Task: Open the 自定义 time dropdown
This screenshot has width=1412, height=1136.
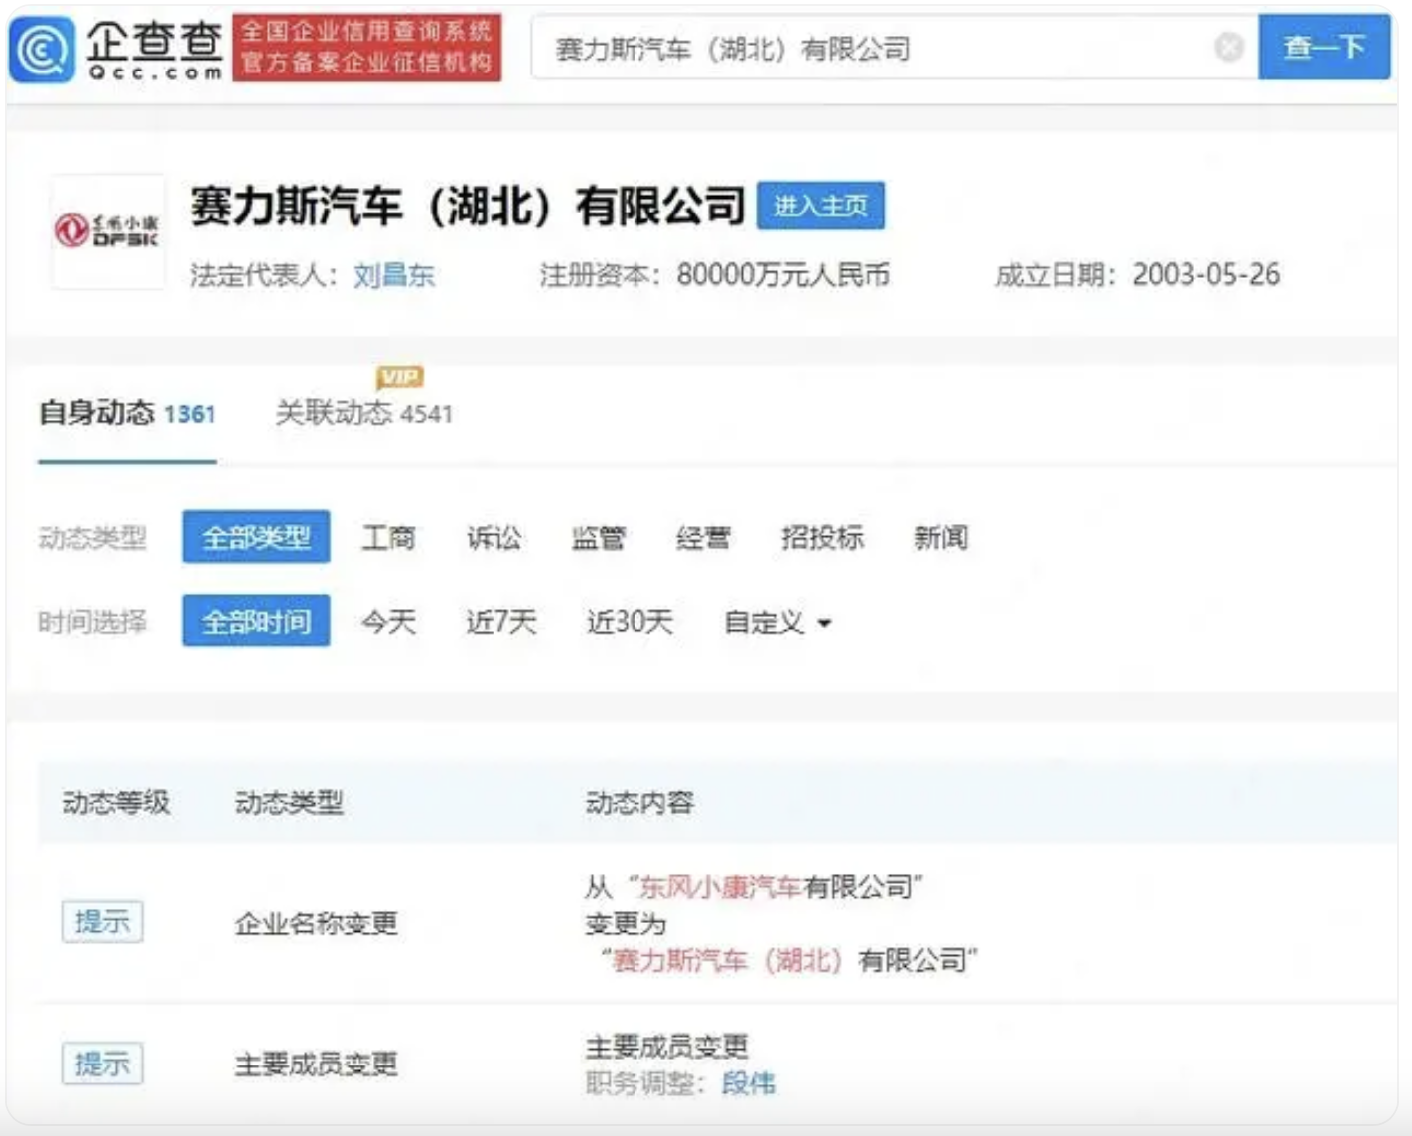Action: click(777, 622)
